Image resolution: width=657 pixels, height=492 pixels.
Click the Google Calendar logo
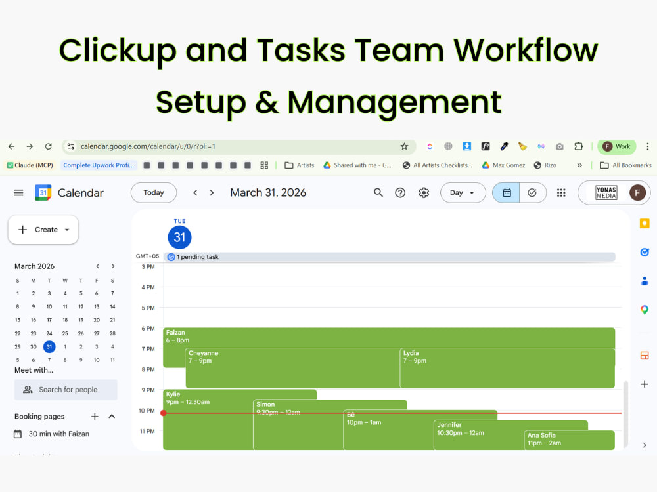click(x=43, y=192)
